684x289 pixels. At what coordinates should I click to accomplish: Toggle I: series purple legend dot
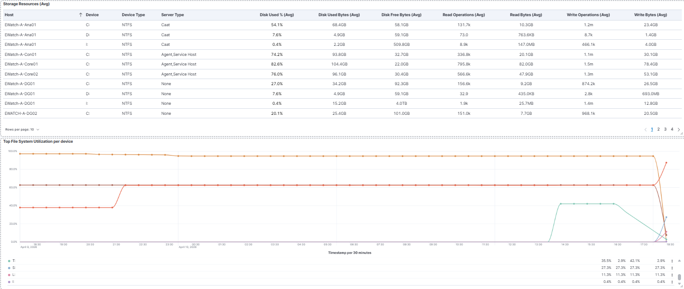(x=9, y=282)
